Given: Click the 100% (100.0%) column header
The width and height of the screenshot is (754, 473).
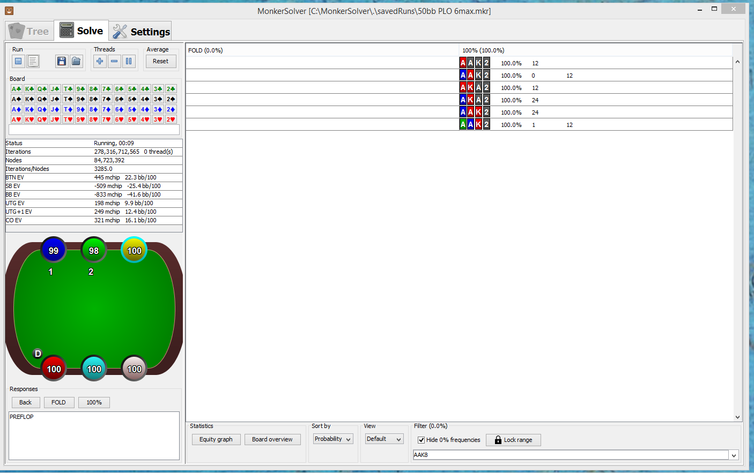Looking at the screenshot, I should 595,50.
